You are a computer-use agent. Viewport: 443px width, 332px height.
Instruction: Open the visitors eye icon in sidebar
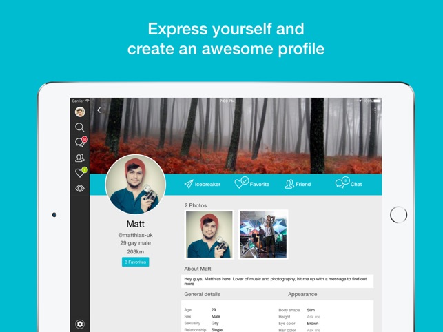tap(80, 188)
